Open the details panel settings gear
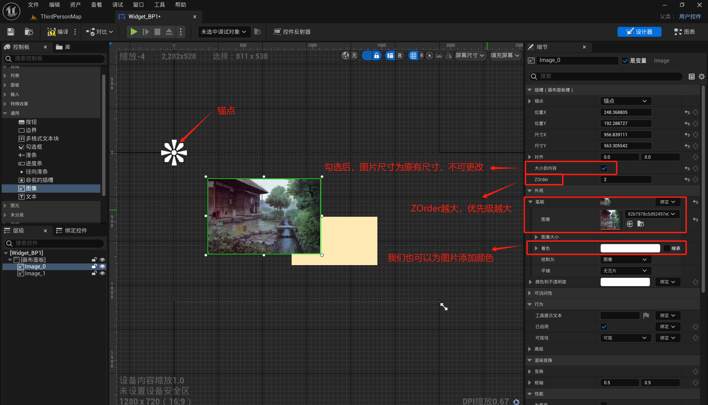 pos(702,77)
